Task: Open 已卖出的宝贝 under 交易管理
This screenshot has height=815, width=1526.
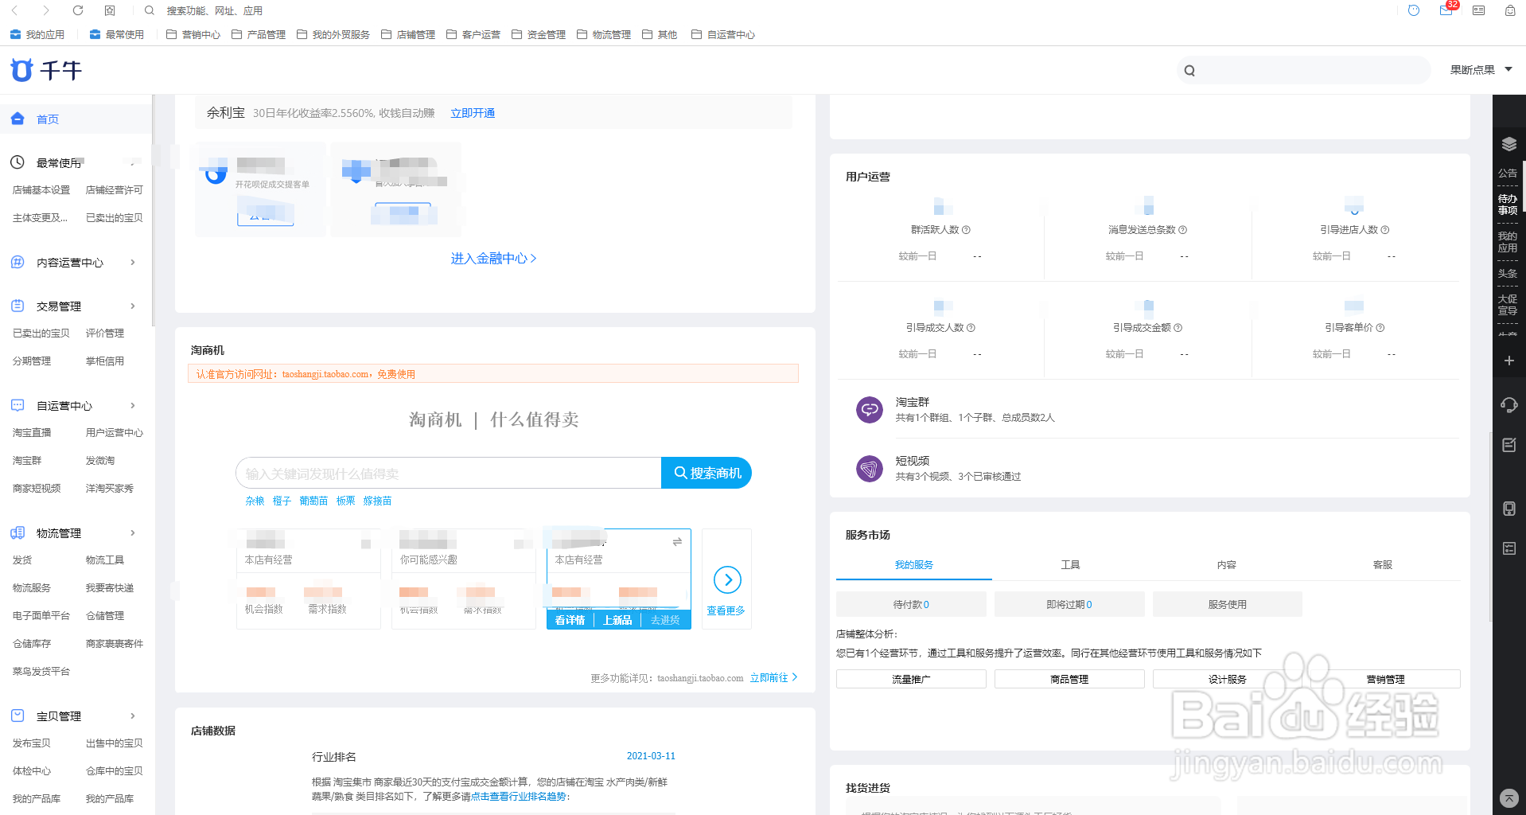Action: coord(41,333)
